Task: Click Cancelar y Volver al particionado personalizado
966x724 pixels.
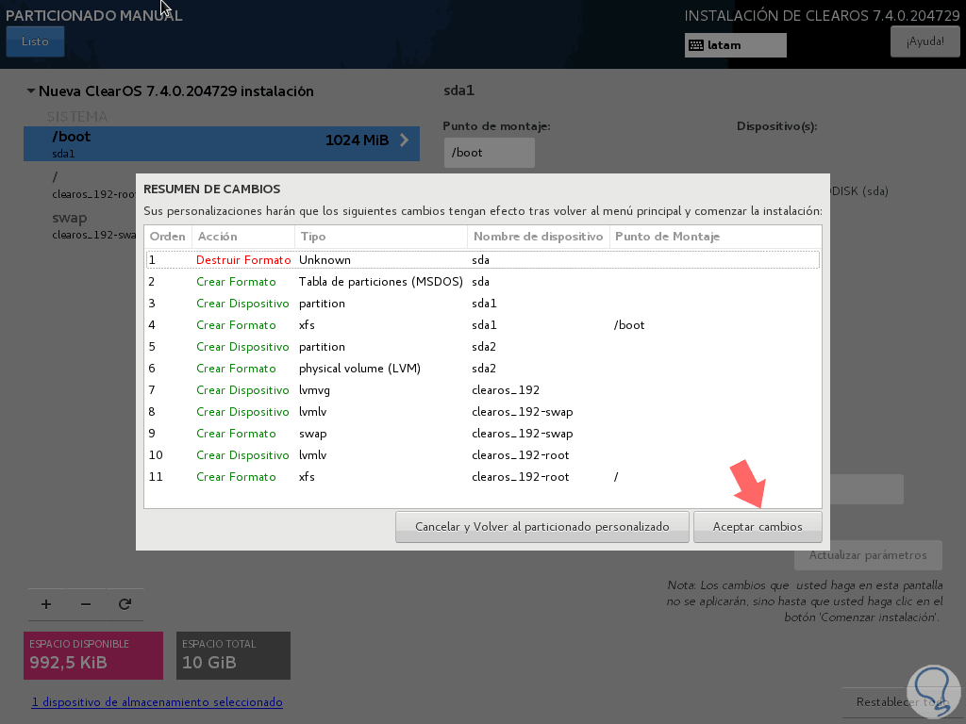Action: (x=541, y=526)
